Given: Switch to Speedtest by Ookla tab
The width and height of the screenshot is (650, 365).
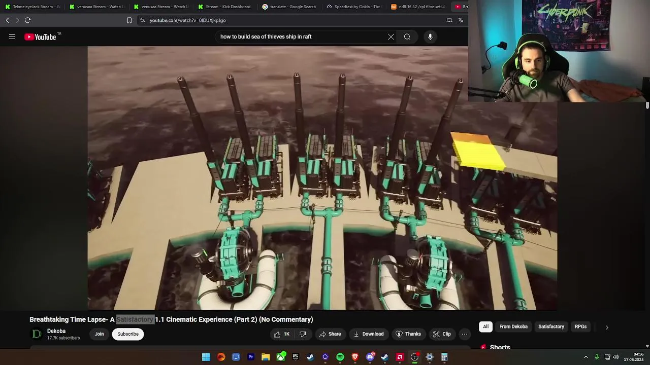Looking at the screenshot, I should pos(354,7).
